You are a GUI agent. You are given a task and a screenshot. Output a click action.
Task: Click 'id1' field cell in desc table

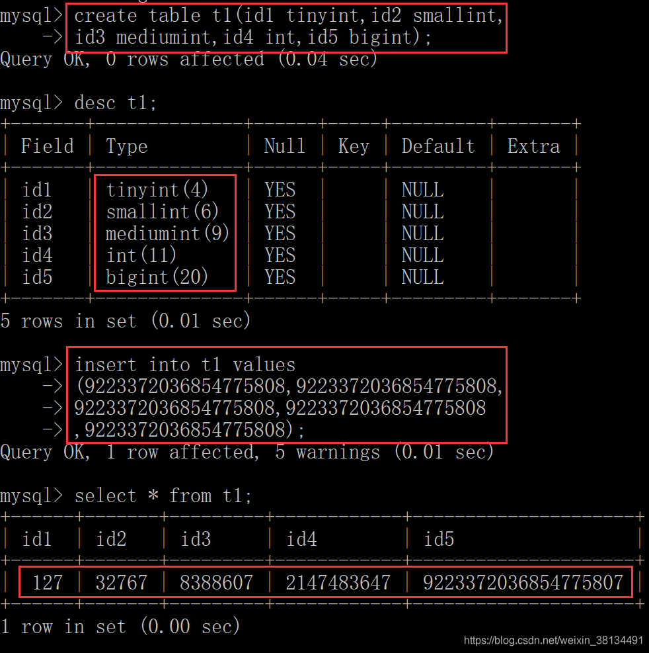(37, 190)
